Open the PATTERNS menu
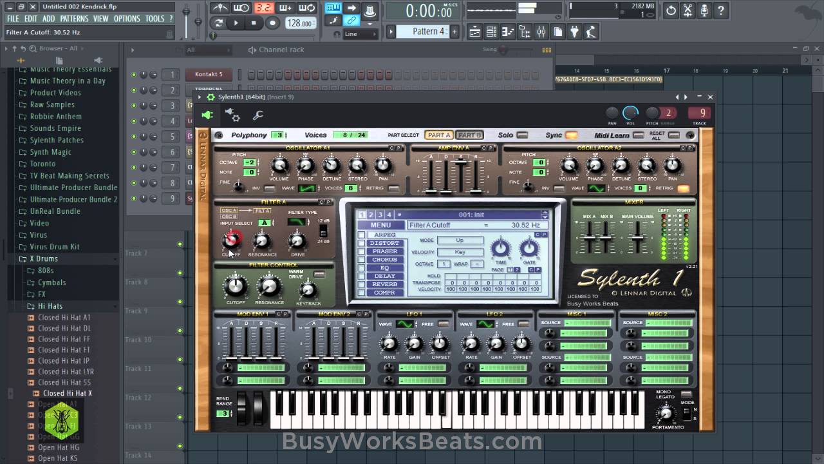This screenshot has height=464, width=824. pos(74,19)
